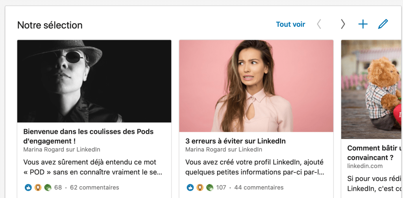
Task: Click the left chevron previous arrow
Action: click(x=319, y=24)
